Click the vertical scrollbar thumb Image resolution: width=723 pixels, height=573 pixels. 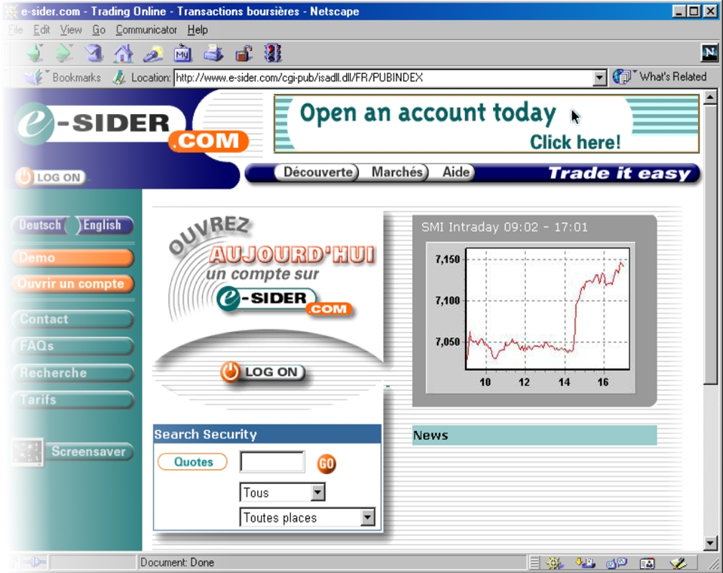[x=710, y=244]
